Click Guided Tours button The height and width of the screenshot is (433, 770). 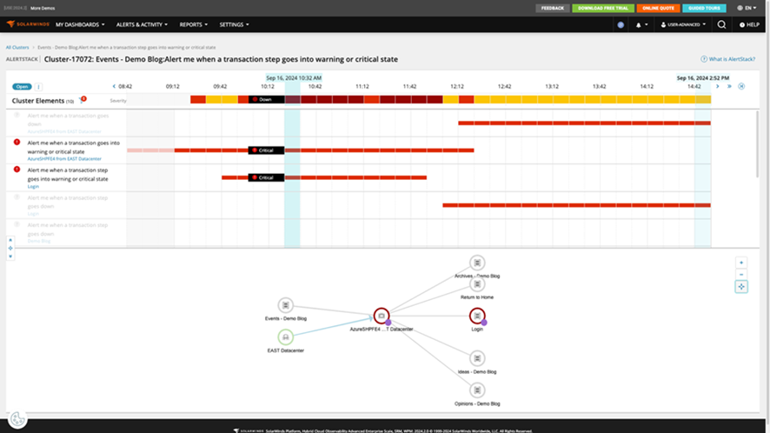[x=704, y=8]
